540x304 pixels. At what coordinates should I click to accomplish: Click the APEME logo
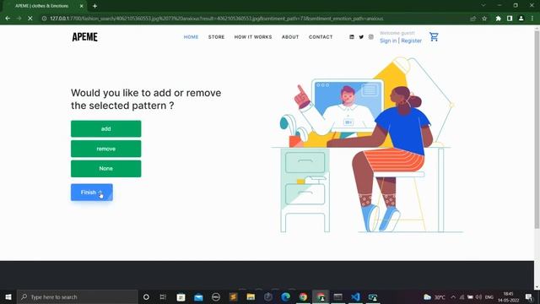coord(84,37)
